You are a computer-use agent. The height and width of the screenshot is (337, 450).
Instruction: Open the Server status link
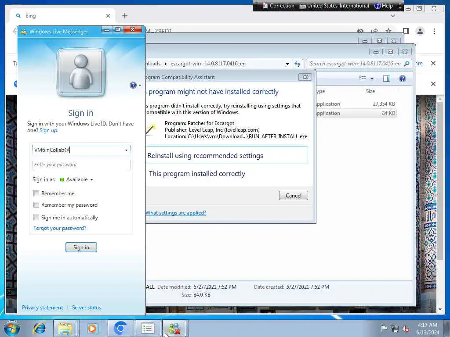tap(87, 308)
